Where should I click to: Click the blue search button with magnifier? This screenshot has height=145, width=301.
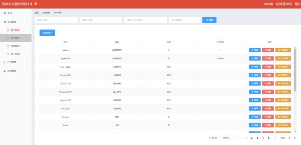[x=209, y=20]
